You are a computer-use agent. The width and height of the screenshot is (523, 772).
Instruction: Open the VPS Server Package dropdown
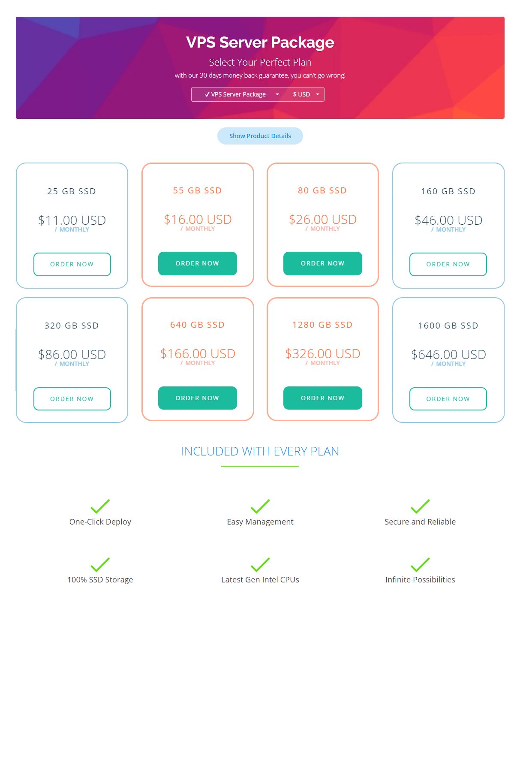pos(241,94)
